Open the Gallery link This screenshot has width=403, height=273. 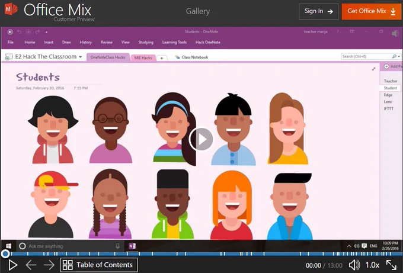[197, 11]
